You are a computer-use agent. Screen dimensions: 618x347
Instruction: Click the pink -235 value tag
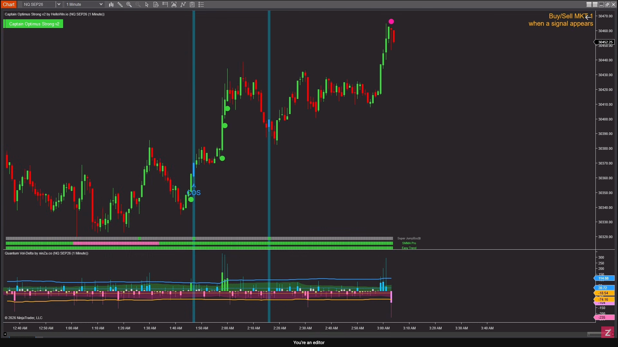click(604, 317)
